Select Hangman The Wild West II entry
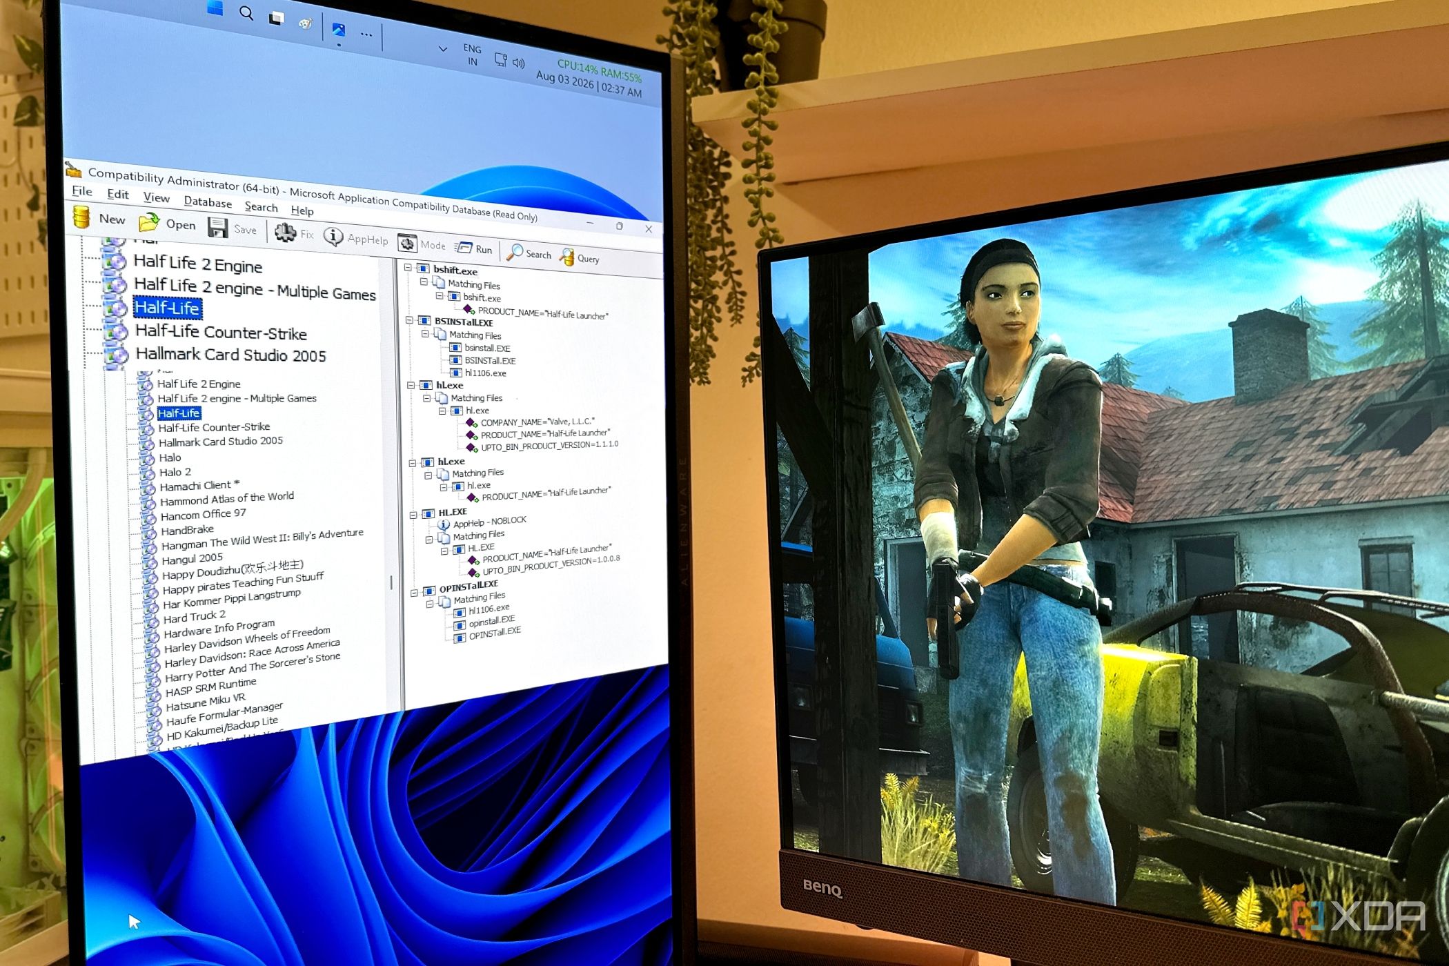This screenshot has width=1449, height=966. pyautogui.click(x=262, y=540)
